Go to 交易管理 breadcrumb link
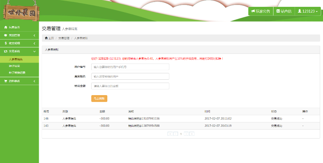This screenshot has height=163, width=323. (64, 38)
